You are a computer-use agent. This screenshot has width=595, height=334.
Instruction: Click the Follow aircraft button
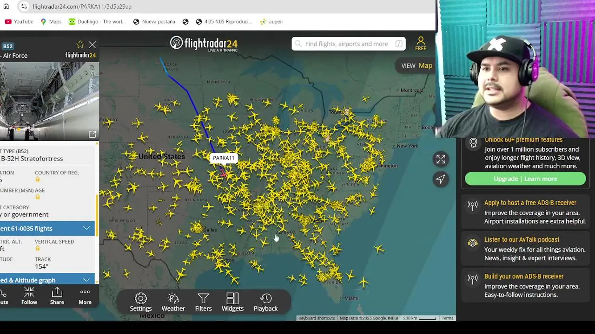point(29,296)
